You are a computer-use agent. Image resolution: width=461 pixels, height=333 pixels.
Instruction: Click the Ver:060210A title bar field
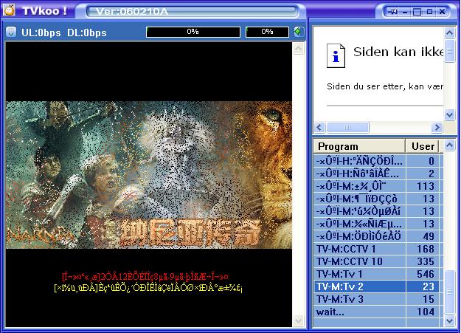(x=193, y=12)
